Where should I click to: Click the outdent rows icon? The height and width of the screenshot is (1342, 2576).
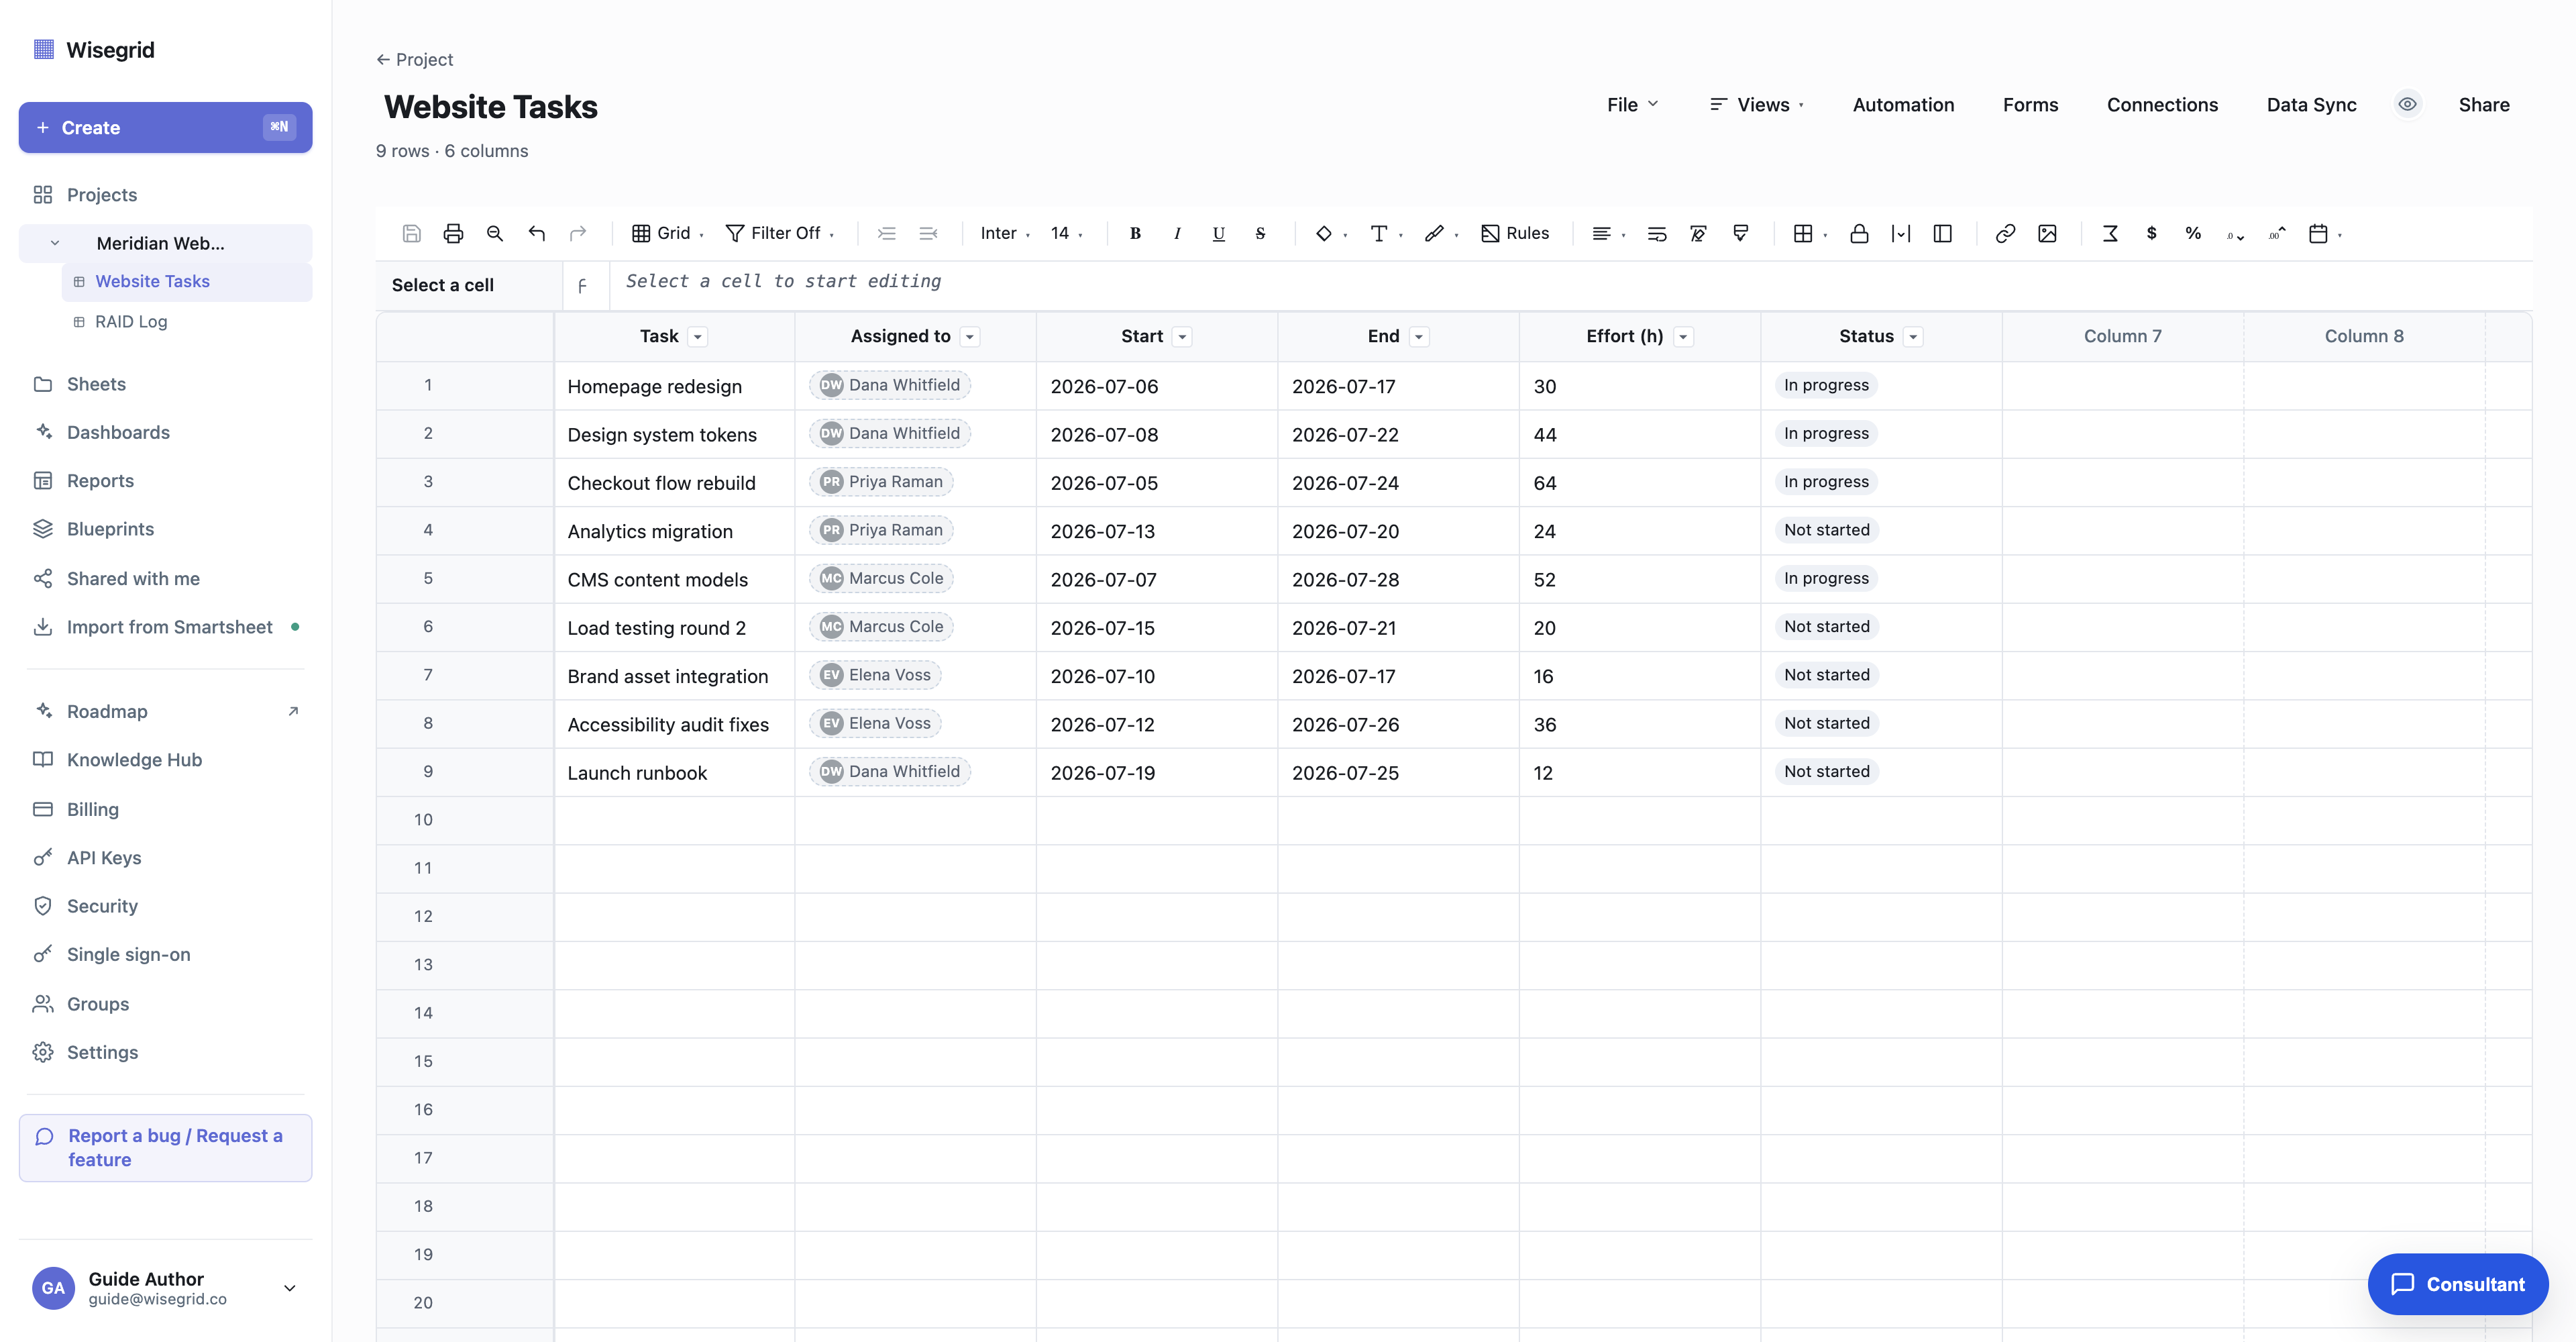pyautogui.click(x=928, y=233)
